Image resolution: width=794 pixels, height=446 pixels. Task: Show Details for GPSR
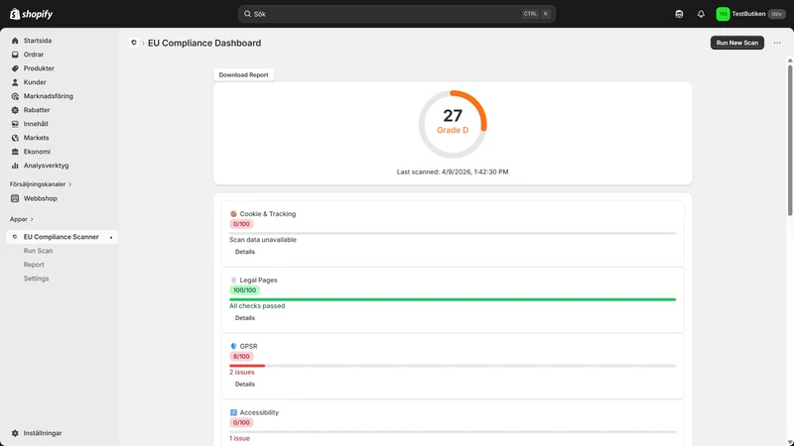click(245, 385)
